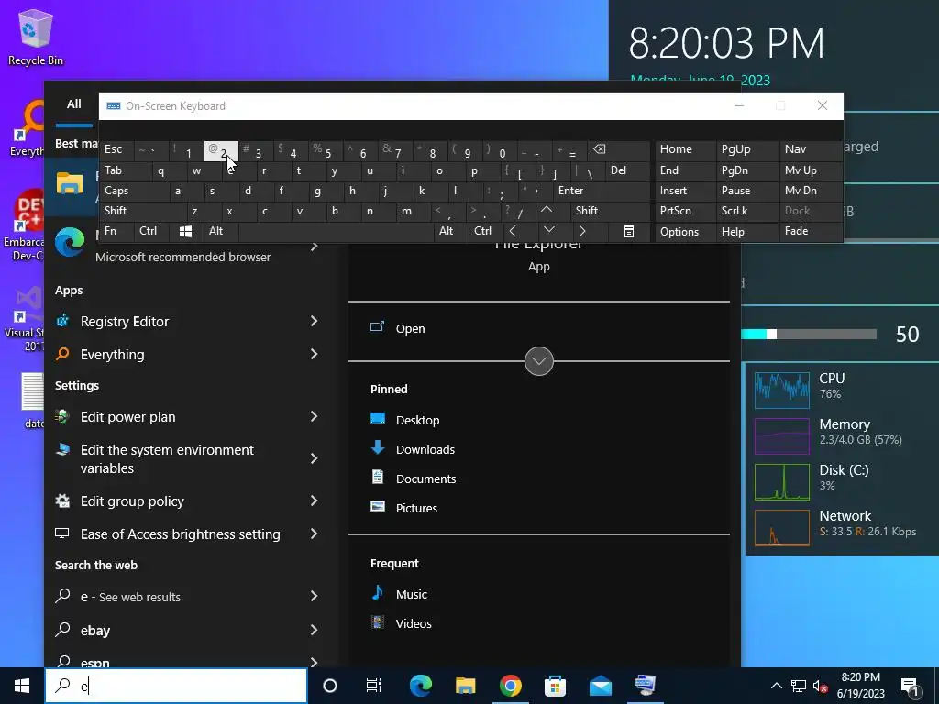939x704 pixels.
Task: Click the CPU usage graph widget
Action: coord(782,390)
